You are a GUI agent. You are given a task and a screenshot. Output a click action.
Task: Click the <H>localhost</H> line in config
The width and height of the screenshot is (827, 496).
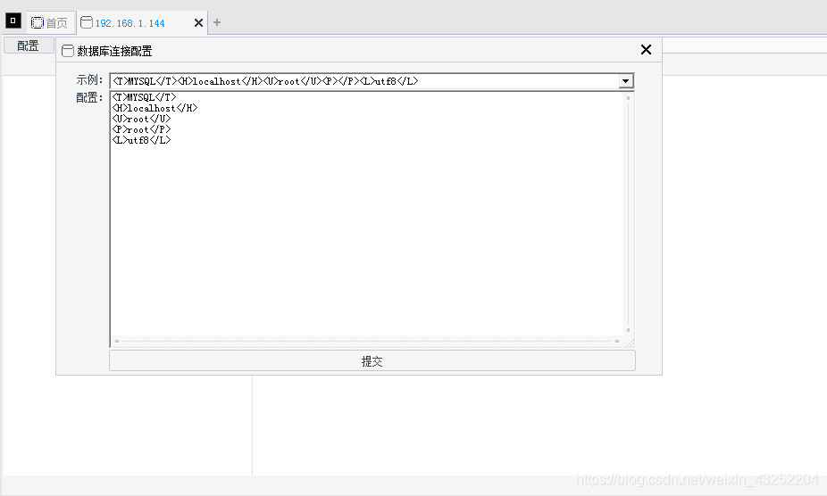[155, 108]
